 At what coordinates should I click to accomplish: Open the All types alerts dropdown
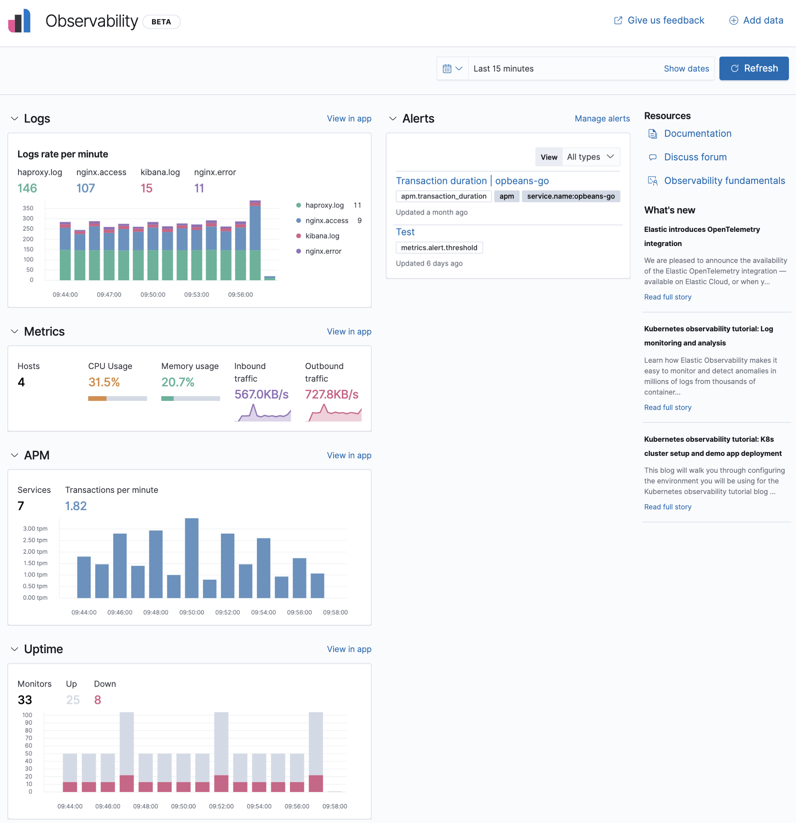(x=590, y=157)
